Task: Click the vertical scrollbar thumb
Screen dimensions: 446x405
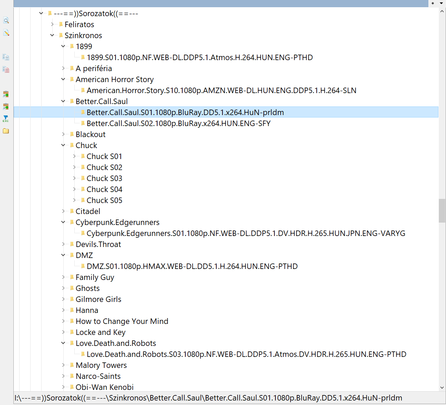Action: pyautogui.click(x=442, y=211)
